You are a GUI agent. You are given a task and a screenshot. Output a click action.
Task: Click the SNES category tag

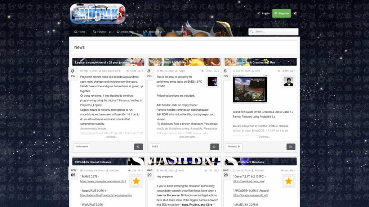(x=155, y=147)
